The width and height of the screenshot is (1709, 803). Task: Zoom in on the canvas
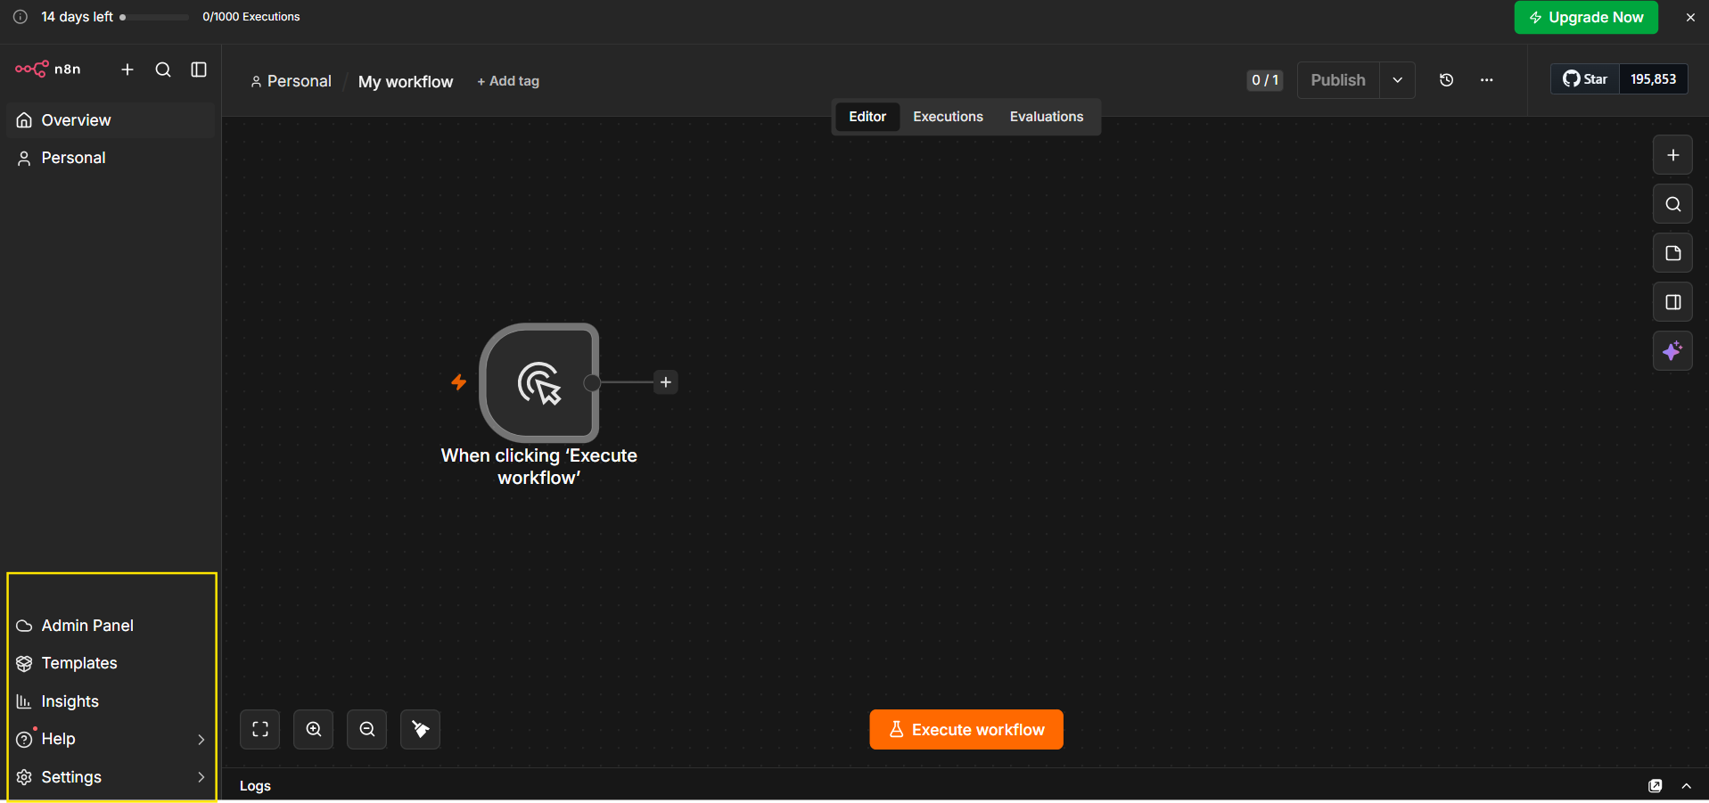pos(314,729)
